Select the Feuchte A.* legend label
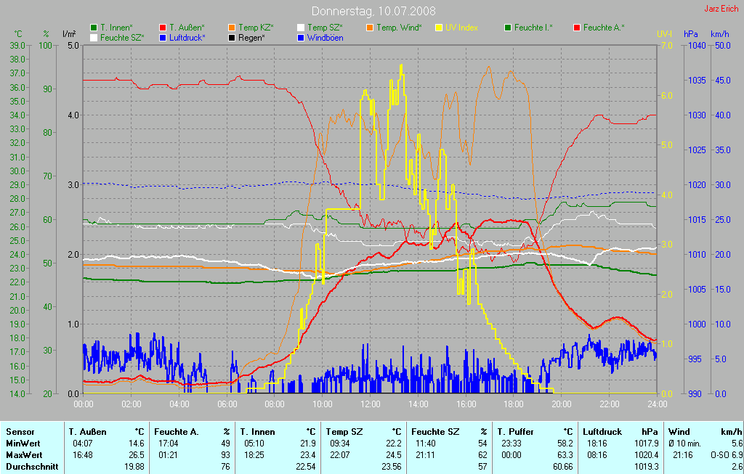Screen dimensions: 744x474 (x=604, y=28)
